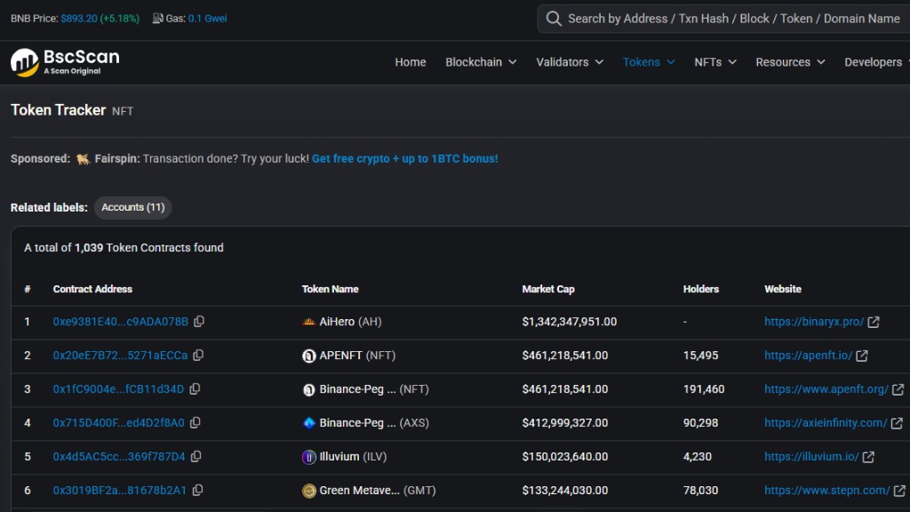The image size is (910, 512).
Task: Go to the Home page
Action: (x=411, y=62)
